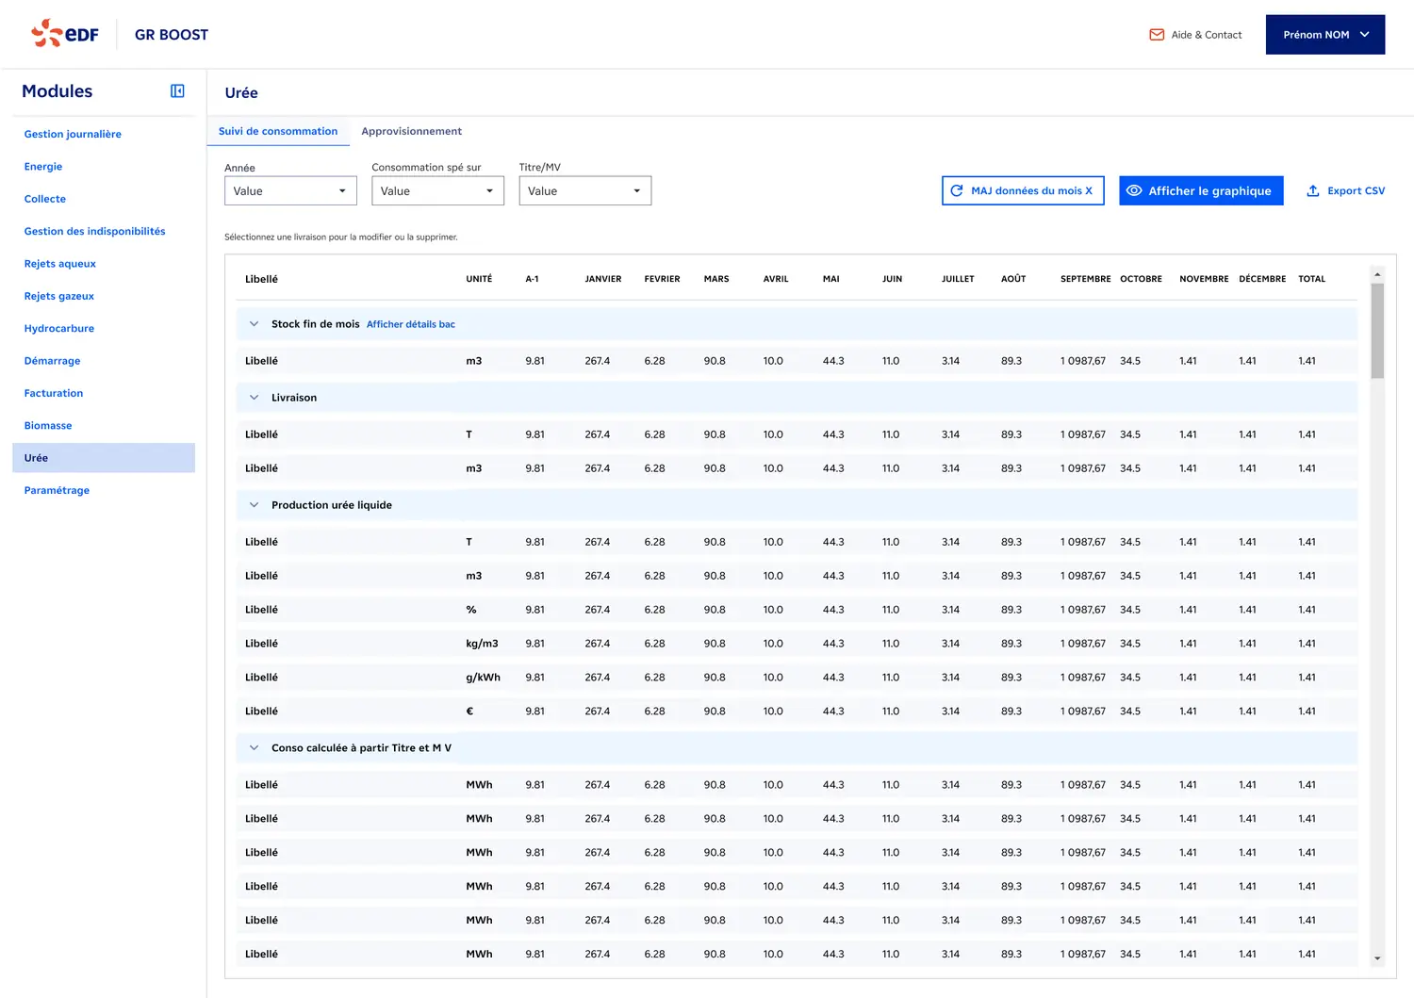Open the Biomasse module
The height and width of the screenshot is (998, 1414).
(48, 426)
